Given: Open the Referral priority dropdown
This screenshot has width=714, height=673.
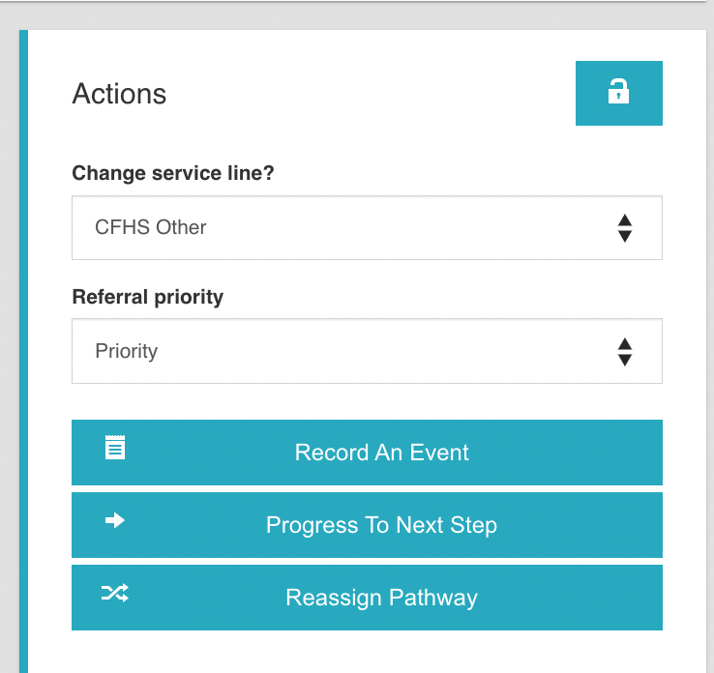Looking at the screenshot, I should (367, 351).
